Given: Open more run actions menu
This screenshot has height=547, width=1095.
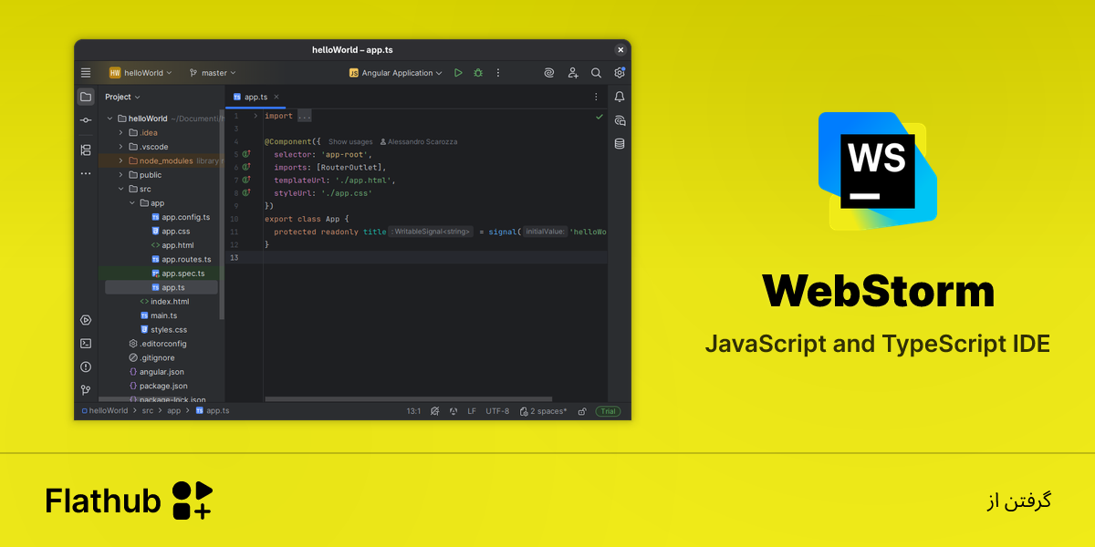Looking at the screenshot, I should tap(498, 73).
